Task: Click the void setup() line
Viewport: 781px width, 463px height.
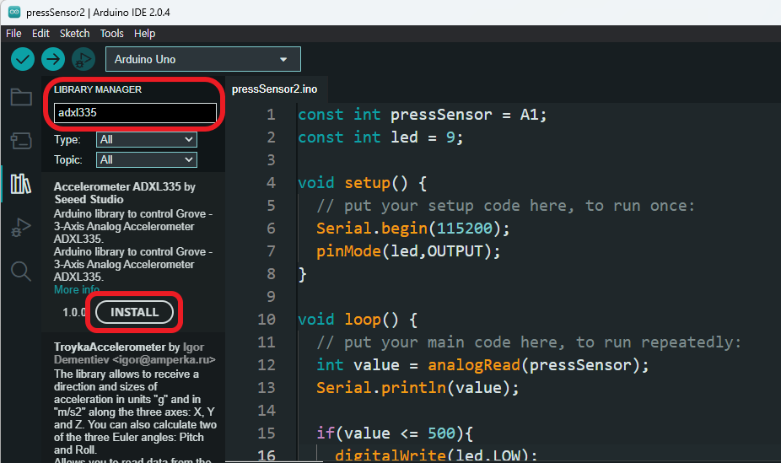Action: [x=362, y=183]
